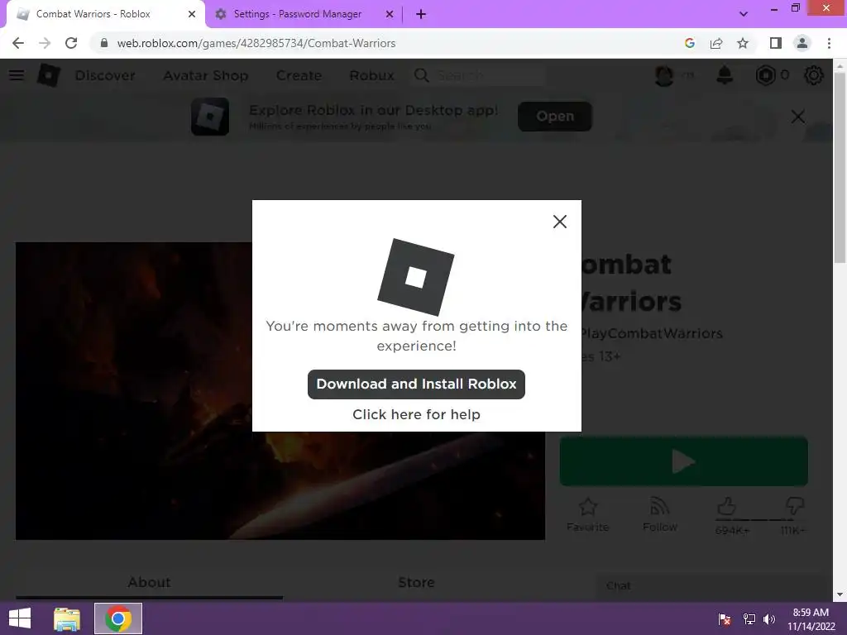Open the user avatar profile
Image resolution: width=847 pixels, height=635 pixels.
[x=664, y=75]
